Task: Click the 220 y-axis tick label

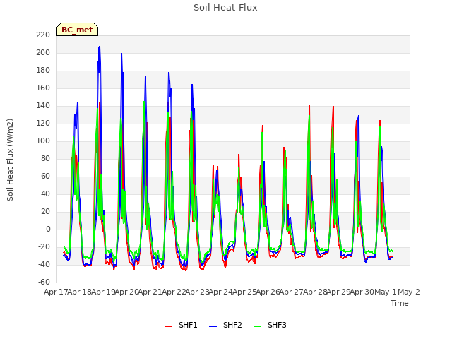Action: [43, 35]
